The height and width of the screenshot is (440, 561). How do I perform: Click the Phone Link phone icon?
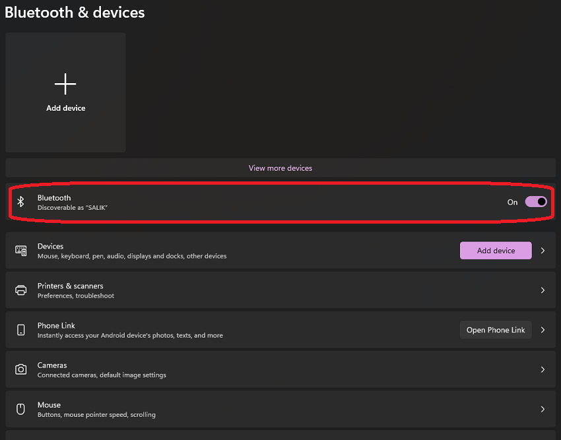pos(20,330)
